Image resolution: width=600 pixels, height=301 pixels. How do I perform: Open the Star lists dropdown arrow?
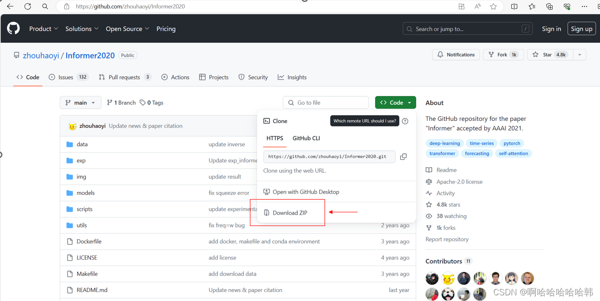pyautogui.click(x=580, y=55)
